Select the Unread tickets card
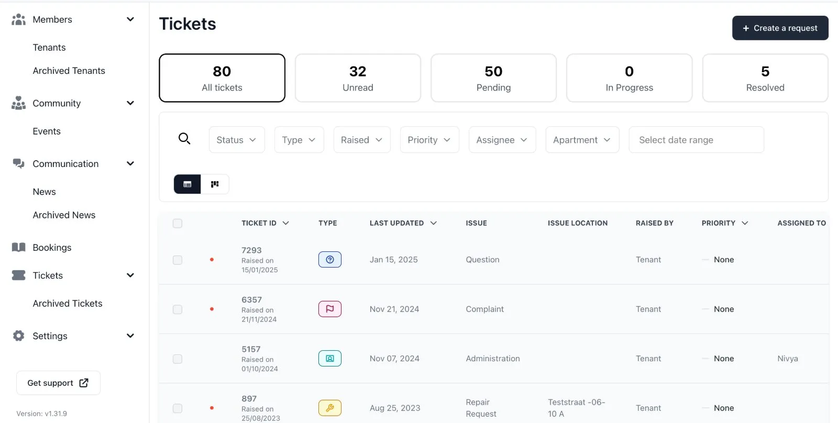 (358, 78)
